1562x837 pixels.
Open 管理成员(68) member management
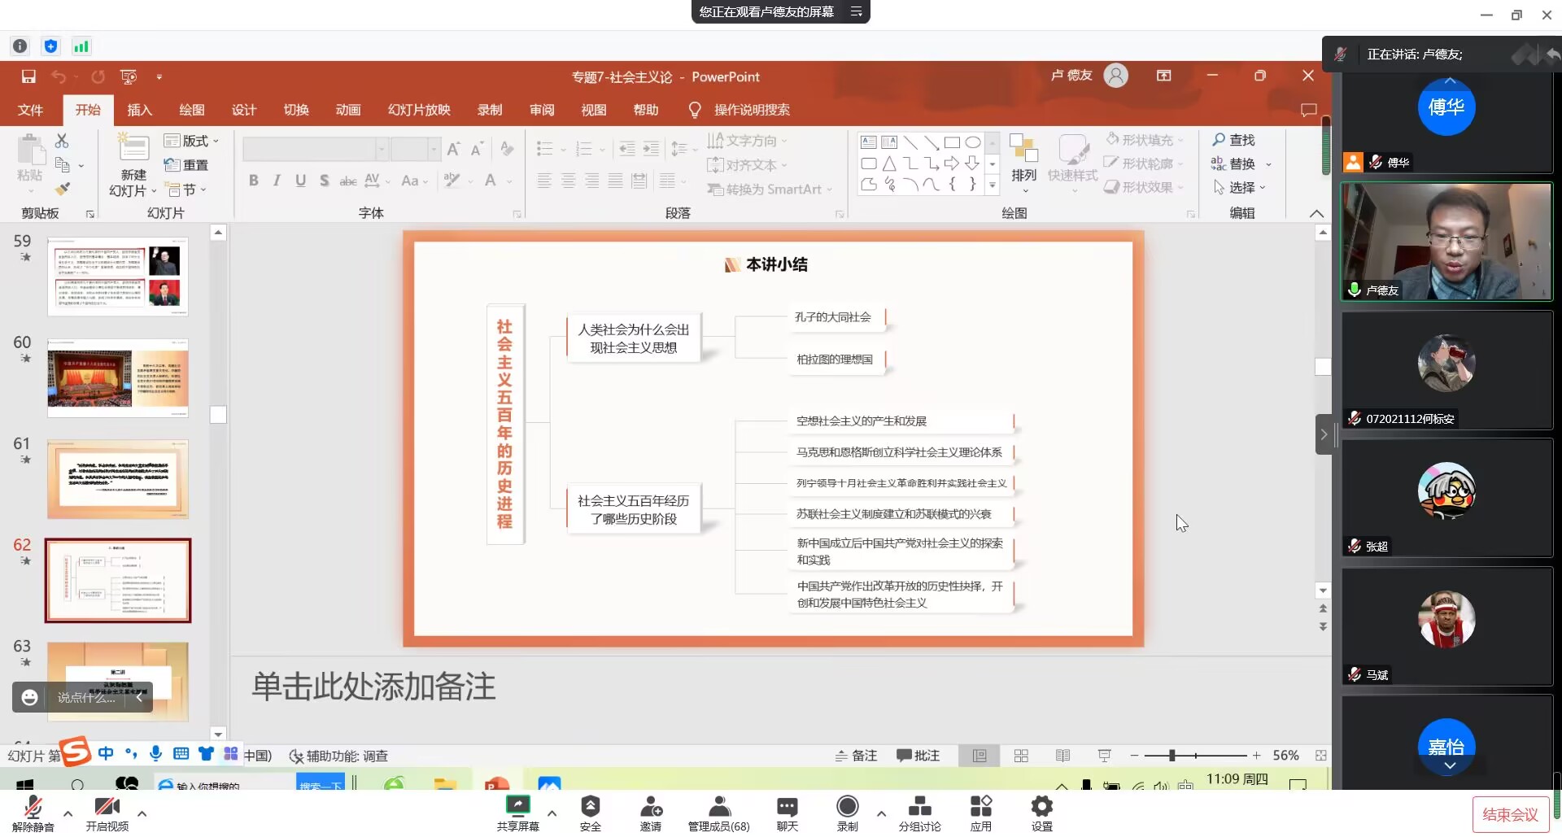719,813
